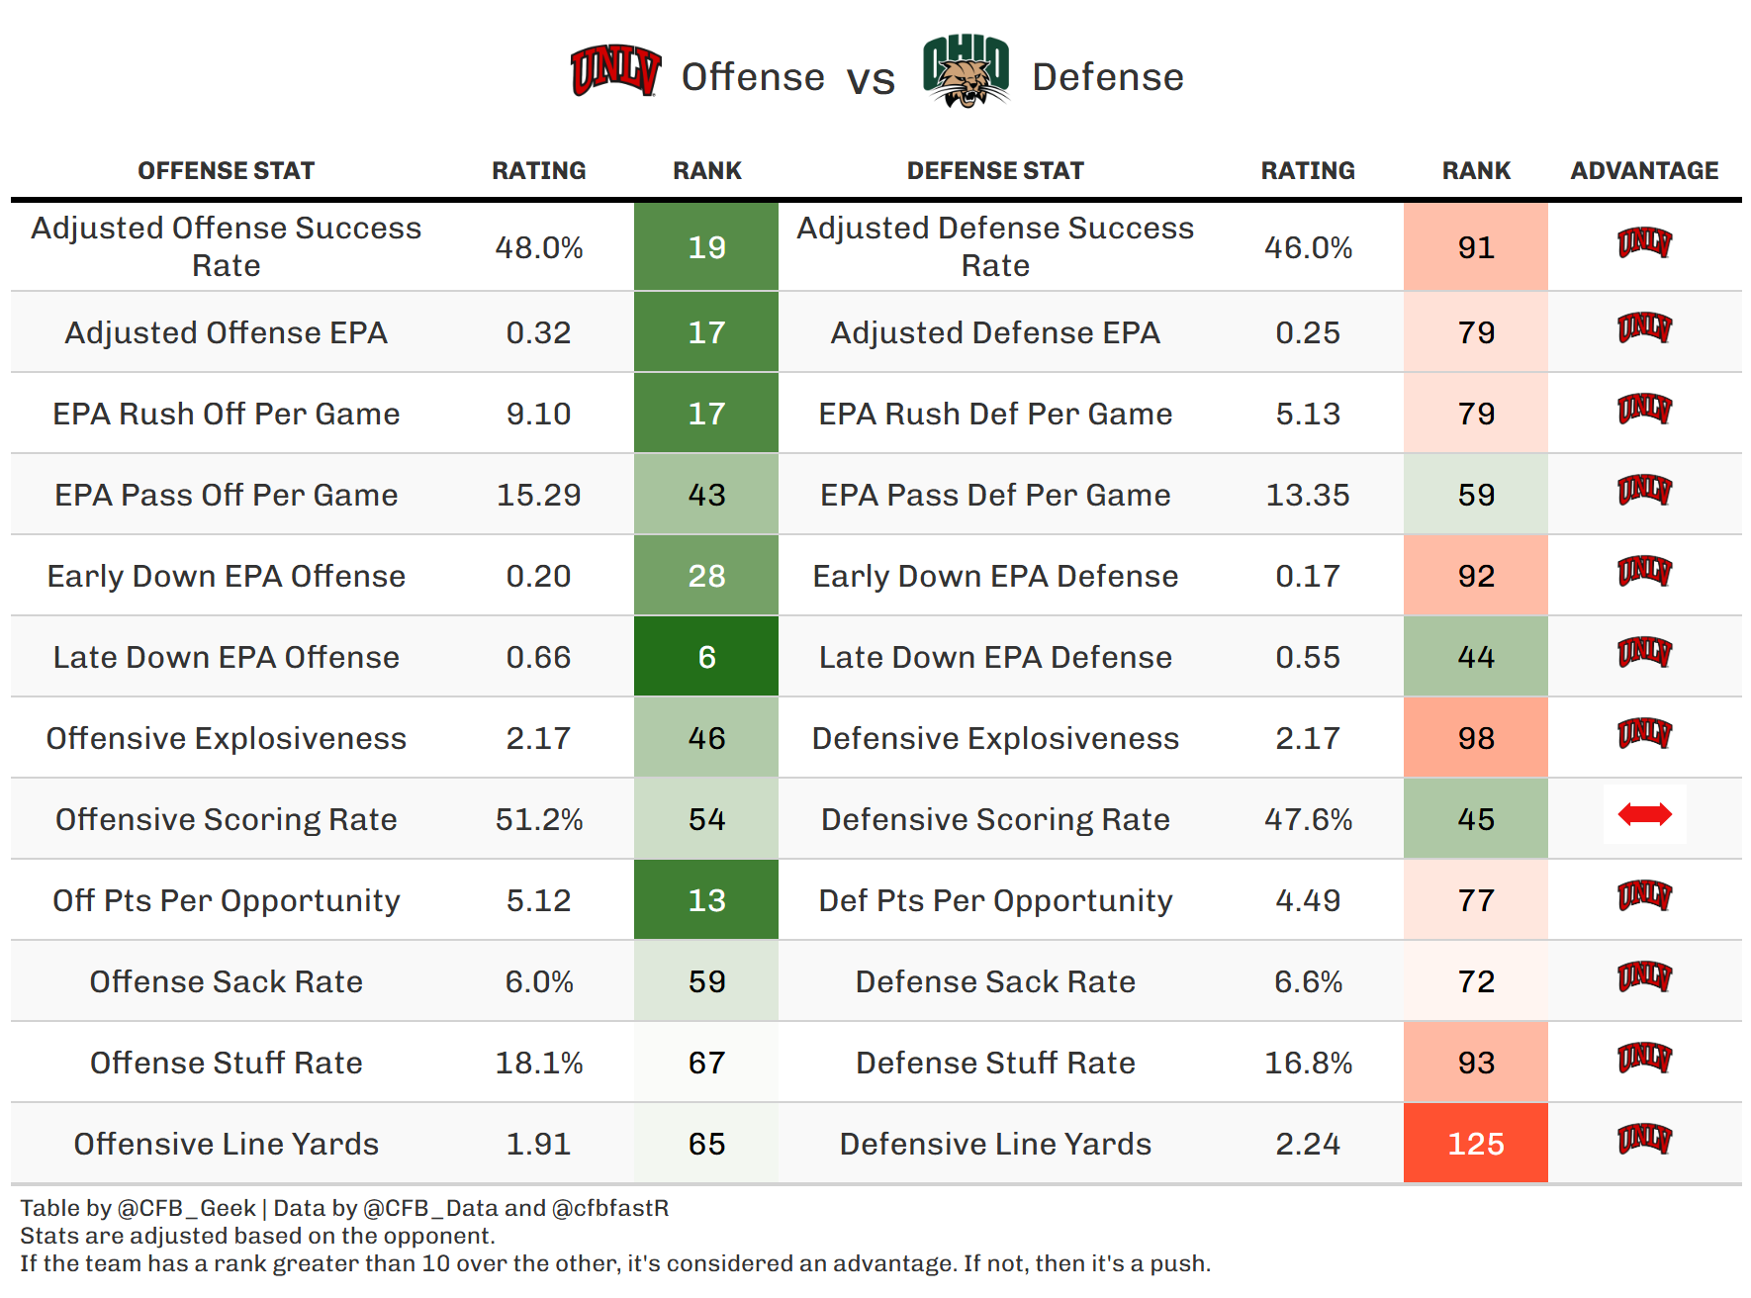This screenshot has height=1298, width=1751.
Task: Click the UNLV advantage icon for Adjusted Defense EPA
Action: pyautogui.click(x=1644, y=327)
